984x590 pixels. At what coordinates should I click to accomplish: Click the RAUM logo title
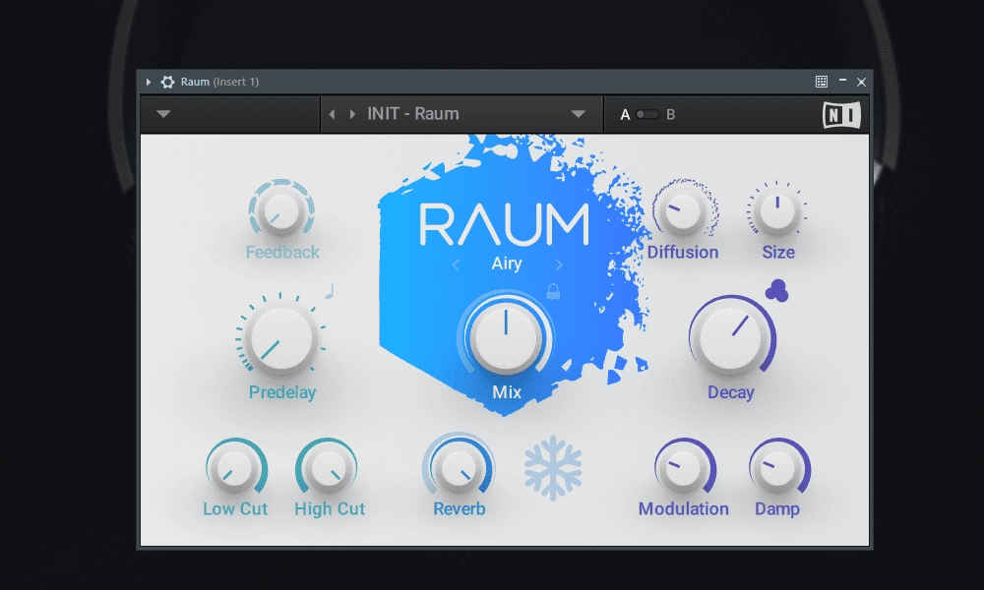pos(505,224)
